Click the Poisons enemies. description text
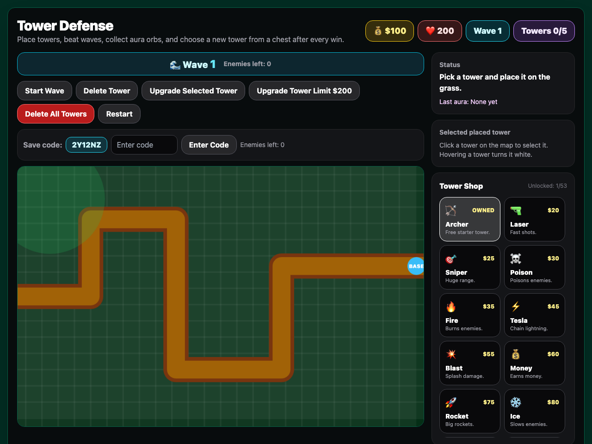The width and height of the screenshot is (592, 444). pos(531,280)
